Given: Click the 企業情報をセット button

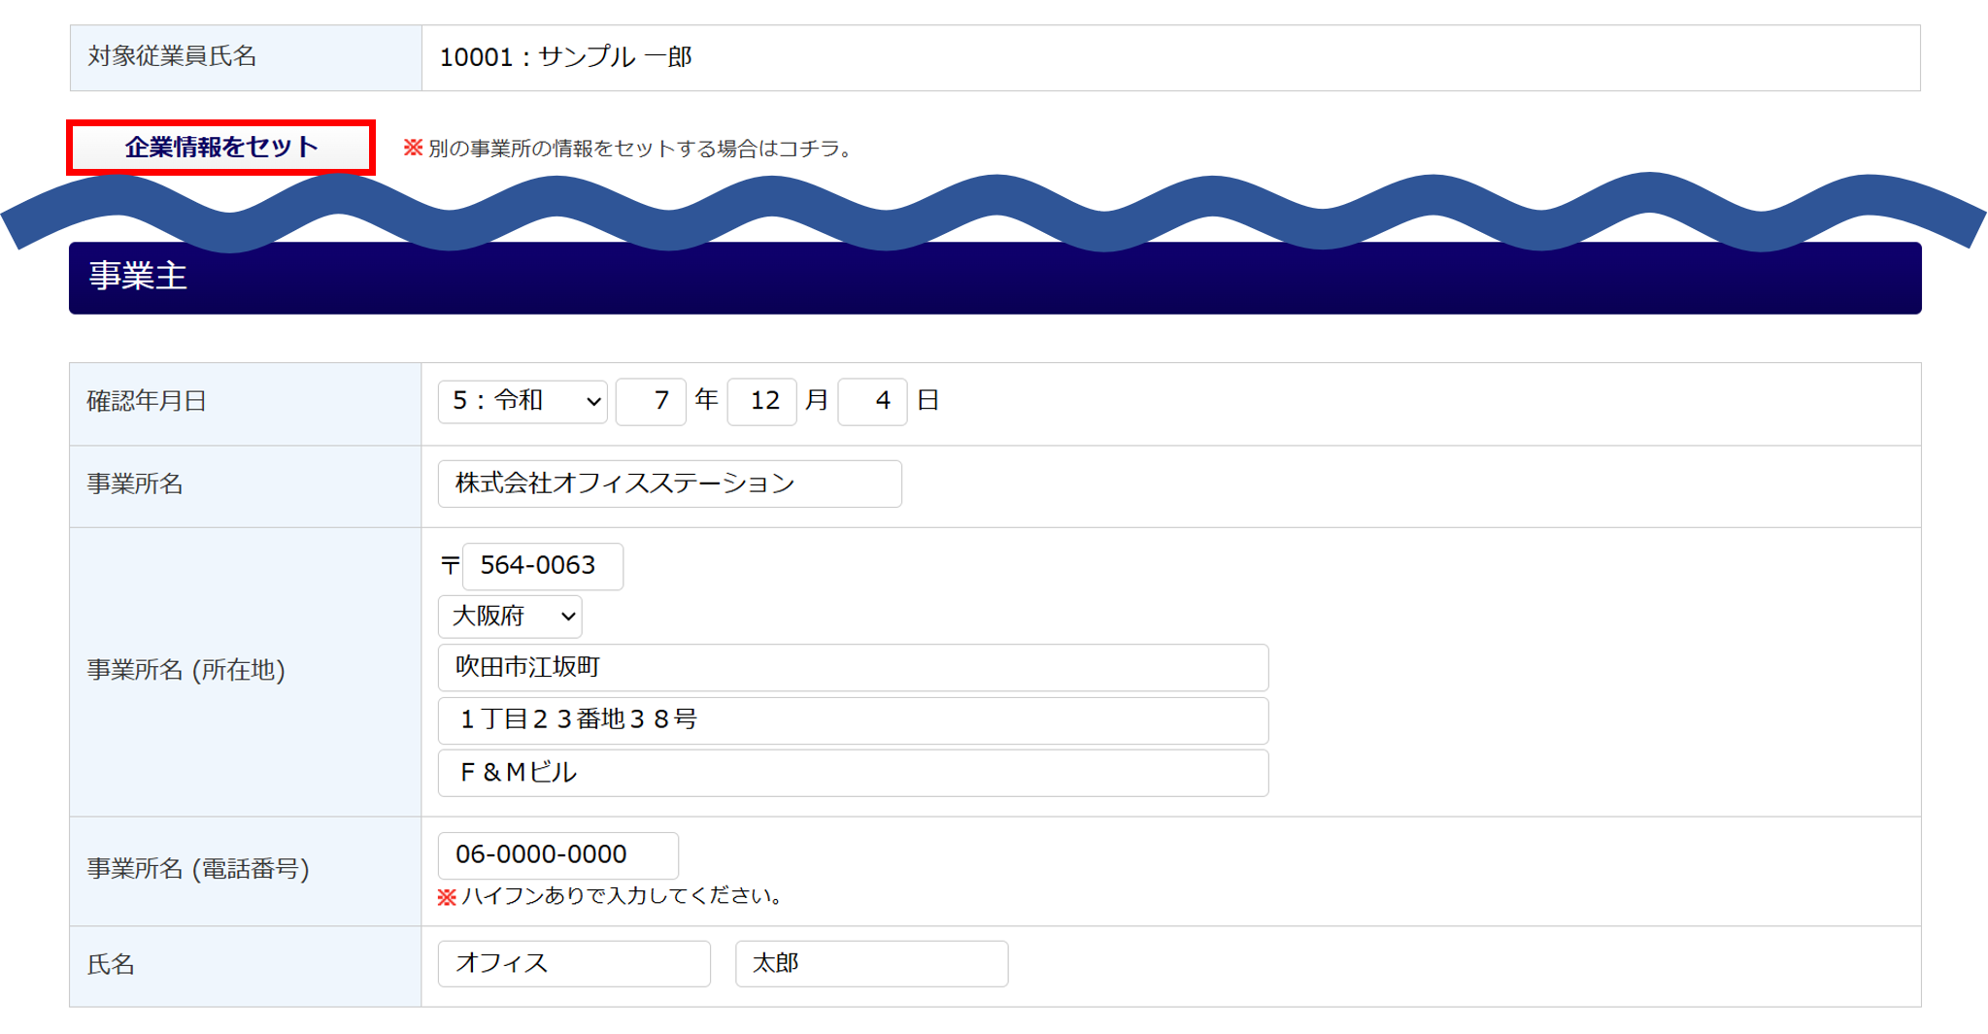Looking at the screenshot, I should click(220, 148).
